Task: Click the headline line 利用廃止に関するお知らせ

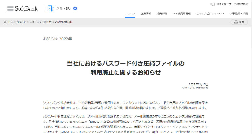Action: point(126,72)
